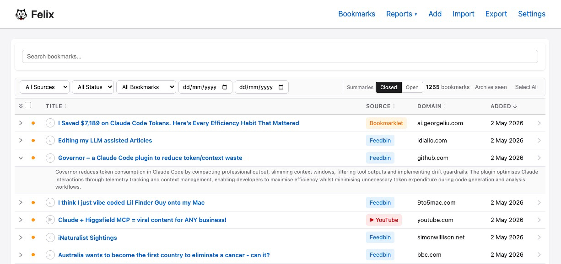
Task: Open the Reports menu
Action: tap(402, 14)
